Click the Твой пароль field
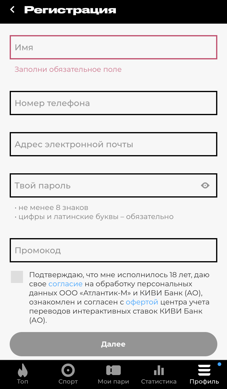 pos(103,185)
